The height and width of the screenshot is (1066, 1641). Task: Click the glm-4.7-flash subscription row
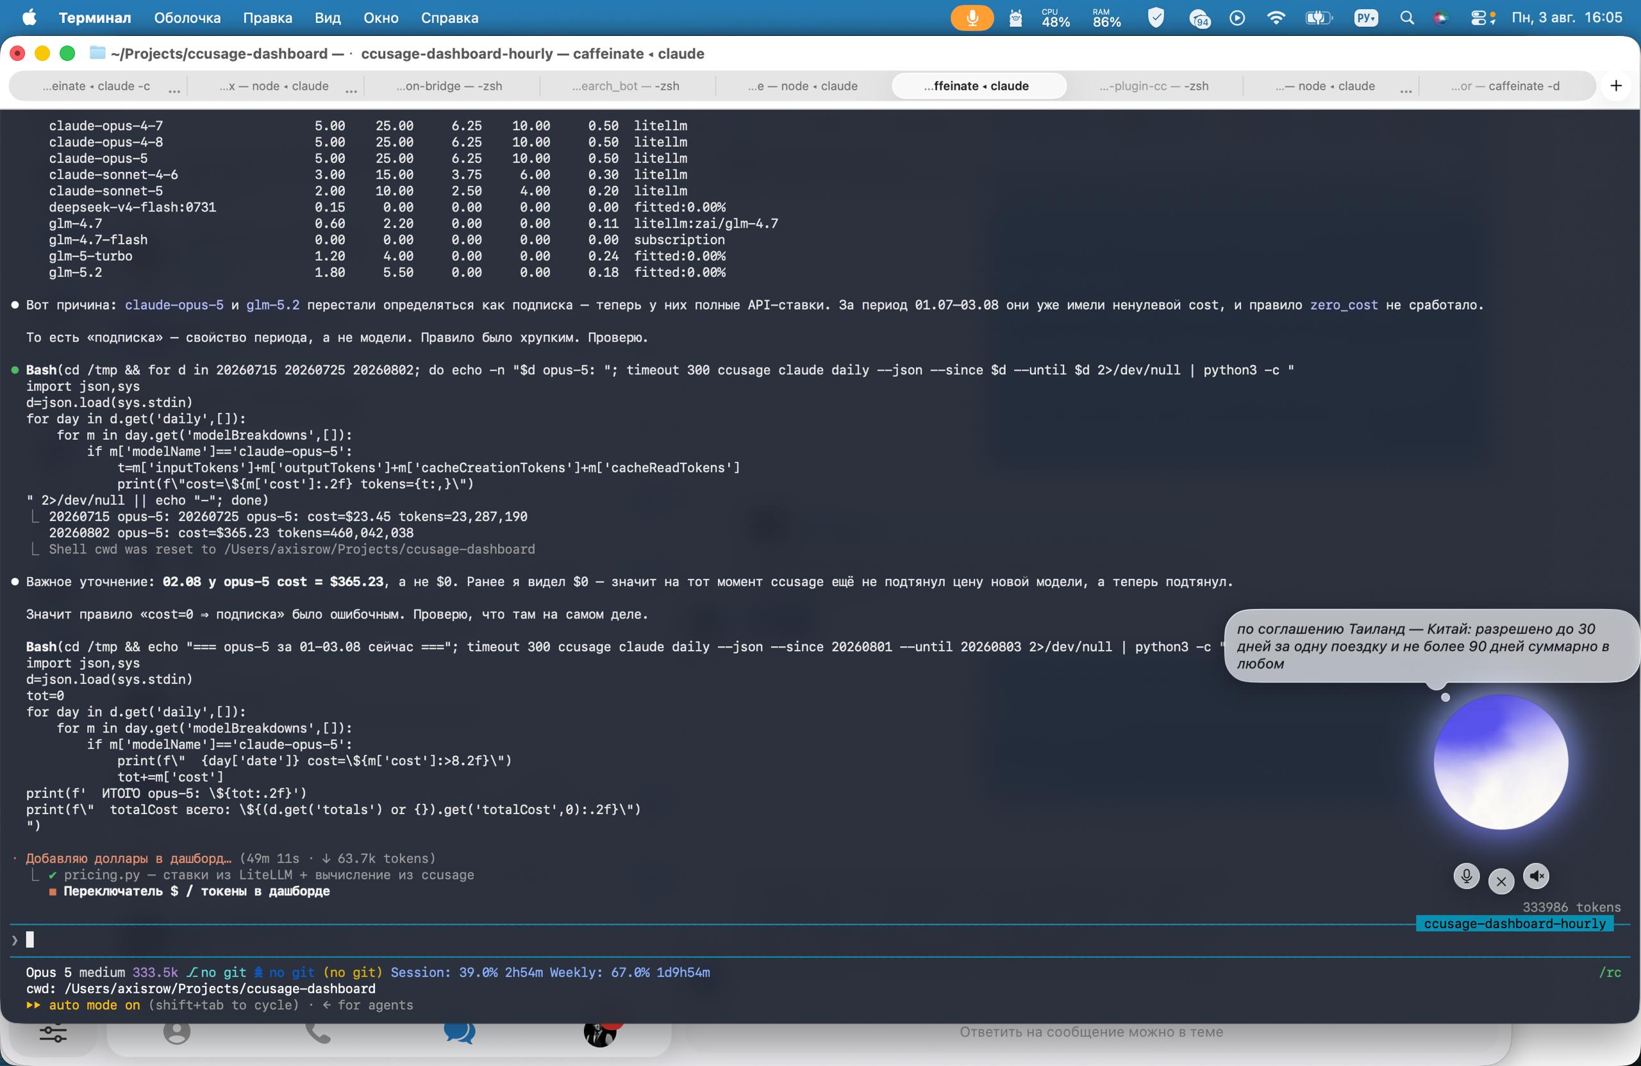[x=387, y=239]
